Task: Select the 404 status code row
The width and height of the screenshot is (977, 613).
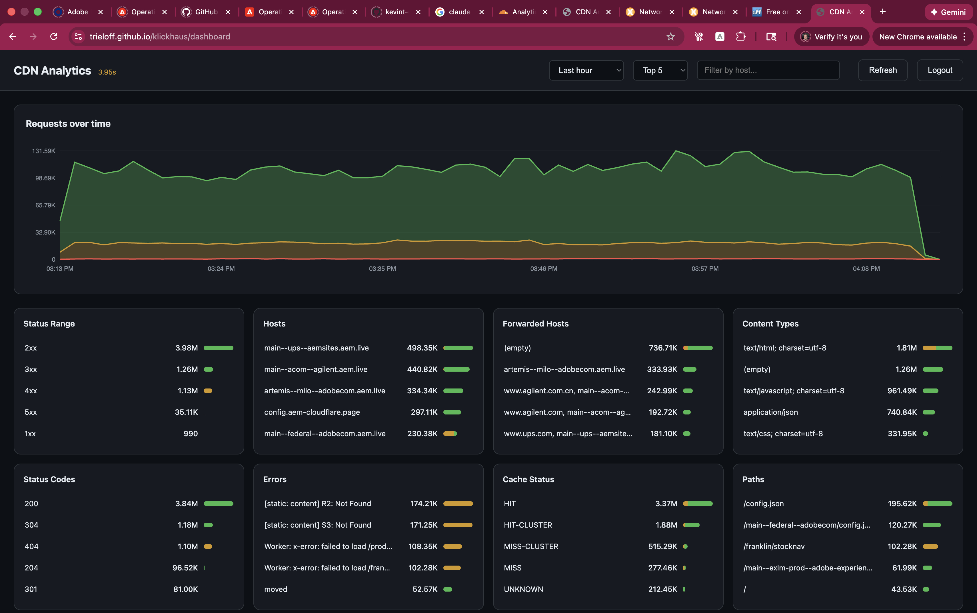Action: click(x=129, y=546)
